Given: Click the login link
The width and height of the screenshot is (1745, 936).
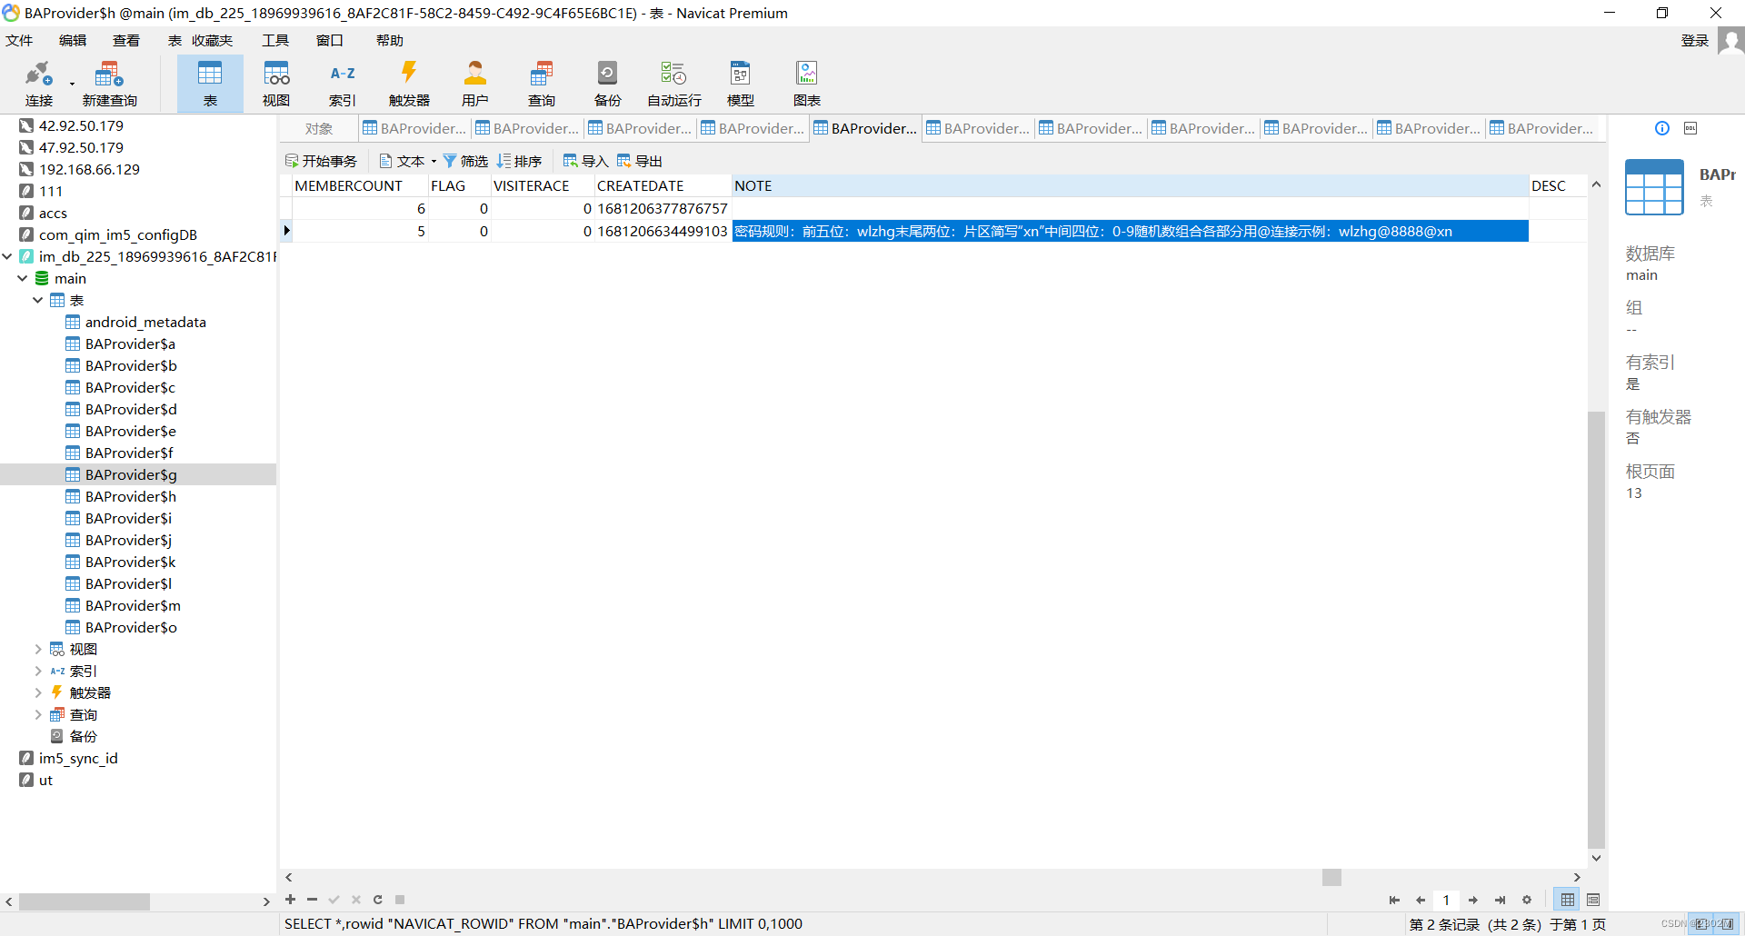Looking at the screenshot, I should [1695, 40].
